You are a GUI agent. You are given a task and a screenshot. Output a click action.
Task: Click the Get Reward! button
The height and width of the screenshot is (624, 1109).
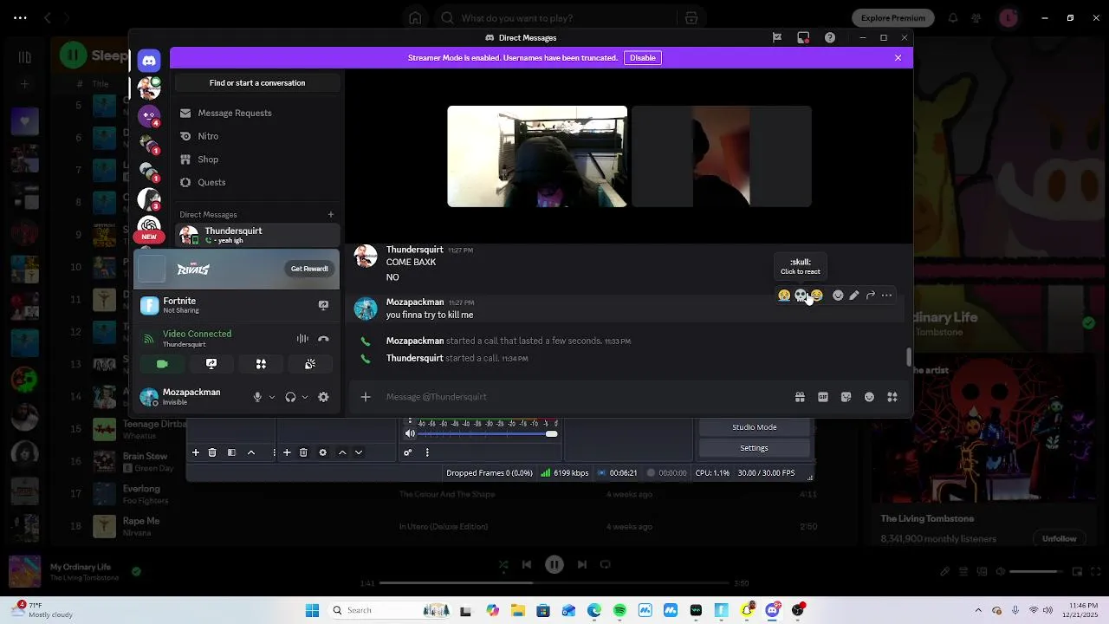(309, 269)
